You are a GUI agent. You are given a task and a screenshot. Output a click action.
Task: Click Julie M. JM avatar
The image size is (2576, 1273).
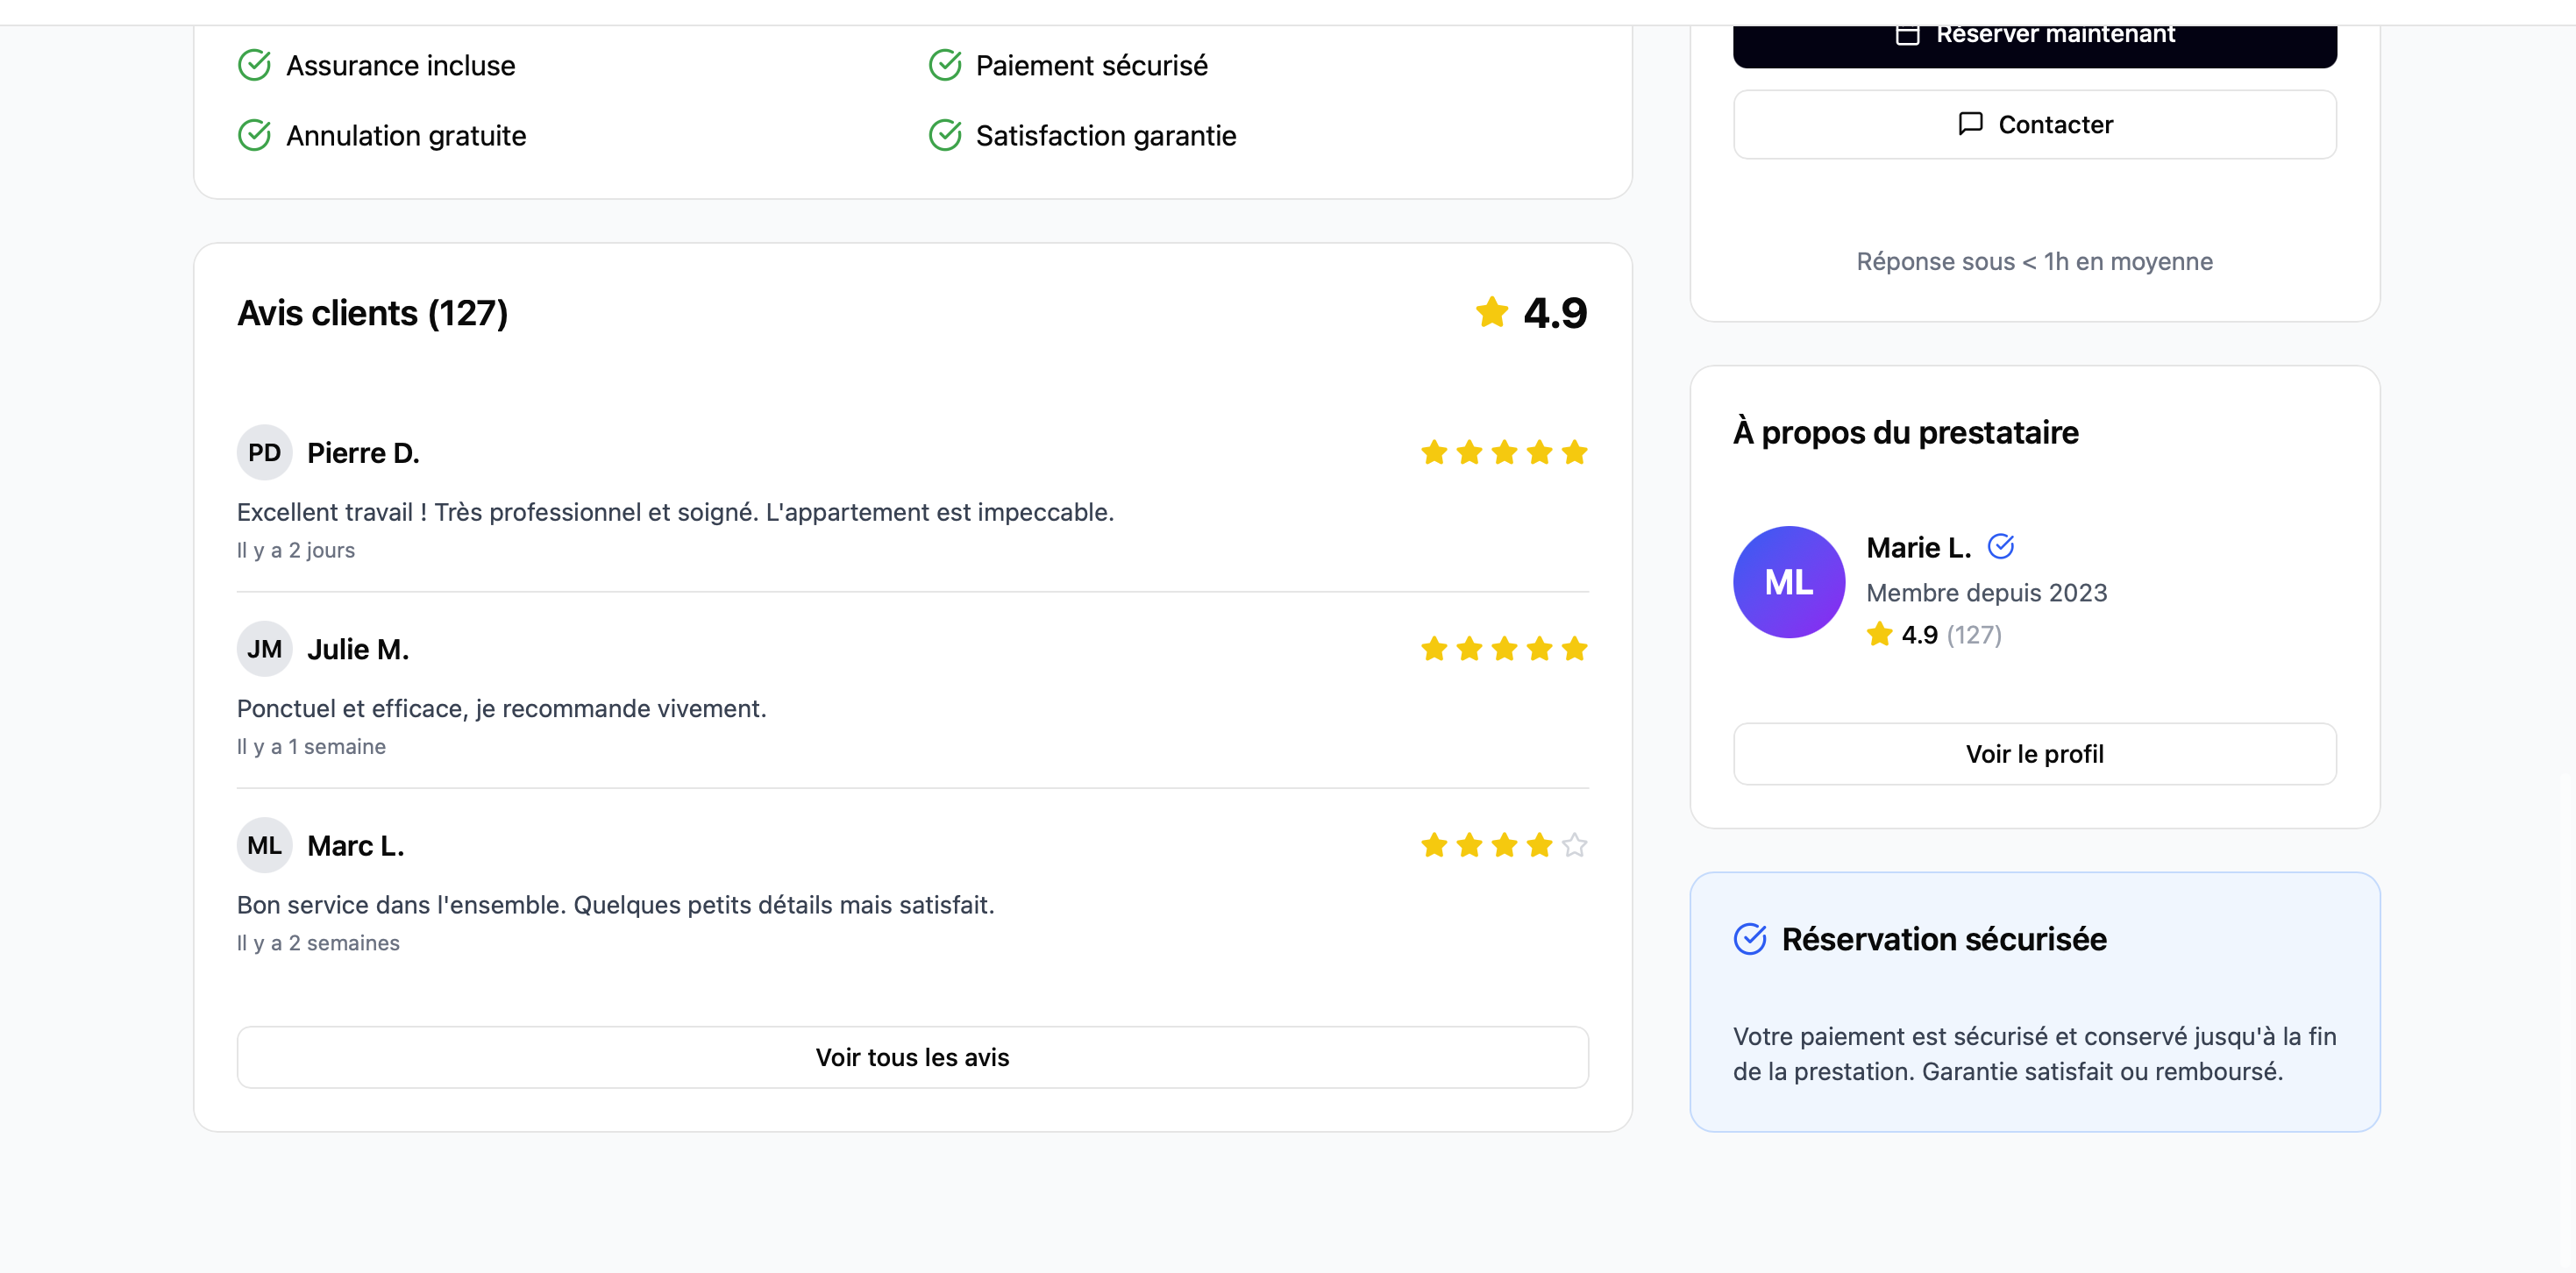point(264,649)
